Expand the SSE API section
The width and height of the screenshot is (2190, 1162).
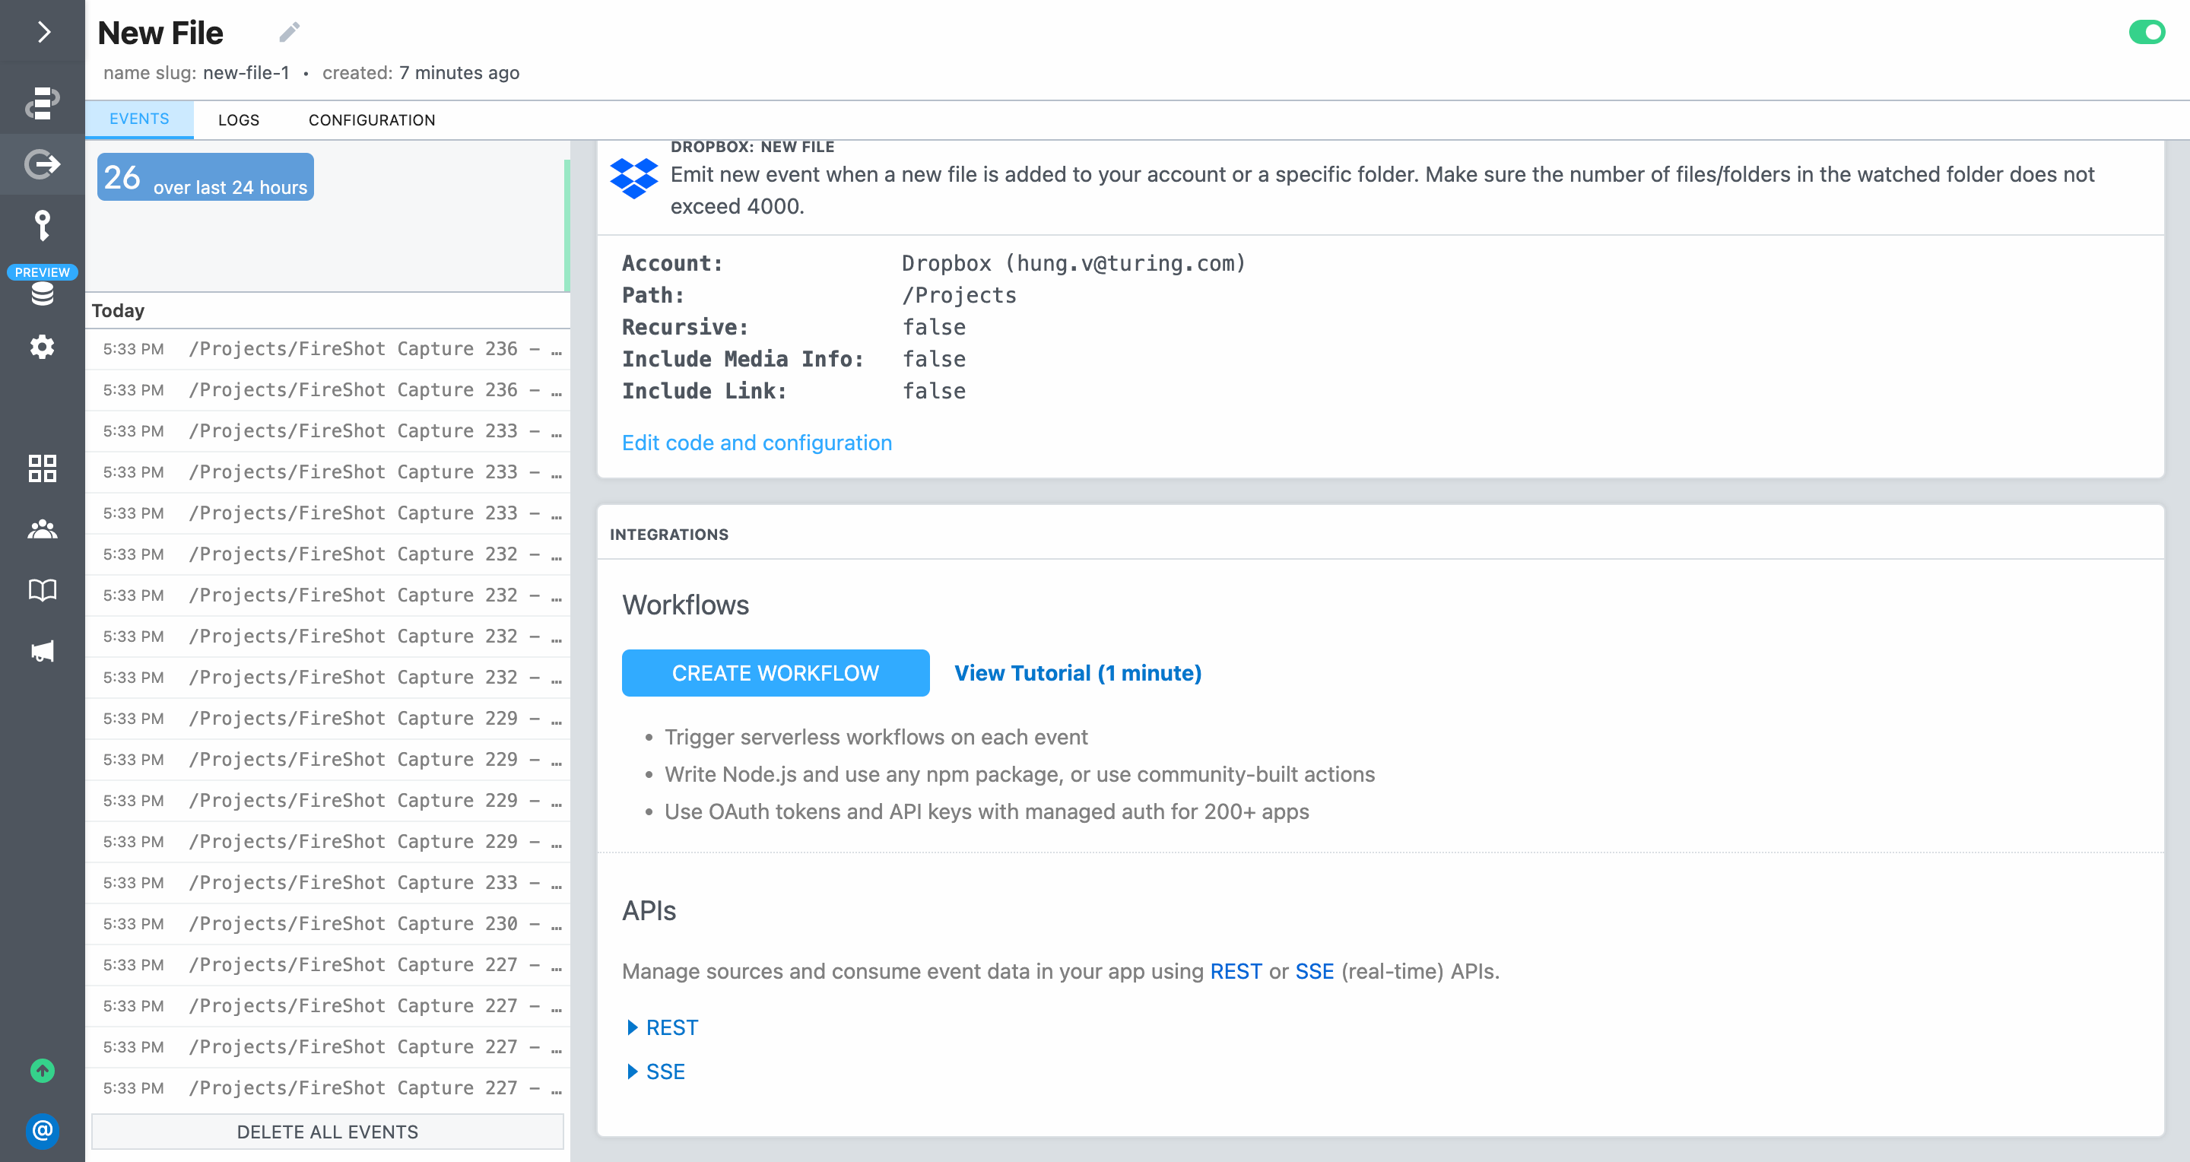coord(655,1070)
